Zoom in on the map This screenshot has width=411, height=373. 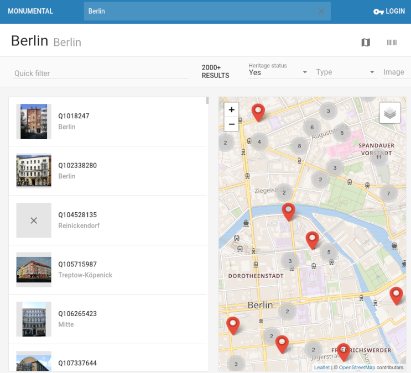232,109
